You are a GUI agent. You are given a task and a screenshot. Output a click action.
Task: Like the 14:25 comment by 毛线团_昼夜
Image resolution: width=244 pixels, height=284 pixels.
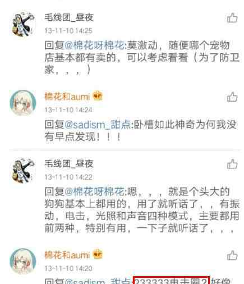tap(232, 18)
